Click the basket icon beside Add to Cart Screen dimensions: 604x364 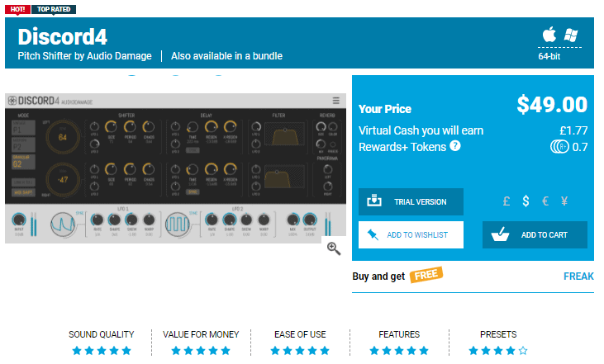500,234
